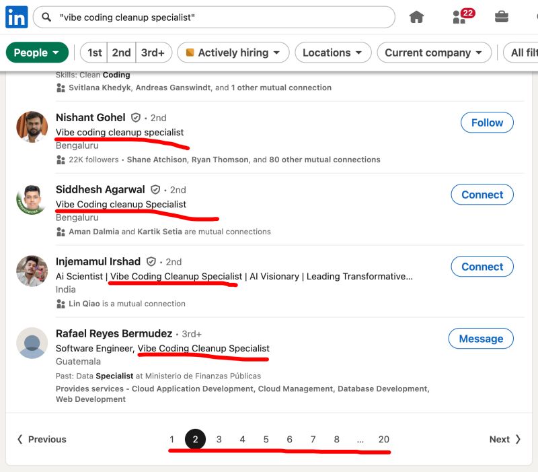The width and height of the screenshot is (538, 472).
Task: Click Siddhesh Agarwal's profile photo
Action: [x=32, y=199]
